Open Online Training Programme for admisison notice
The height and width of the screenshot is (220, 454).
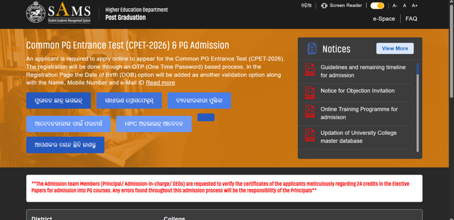tap(359, 113)
